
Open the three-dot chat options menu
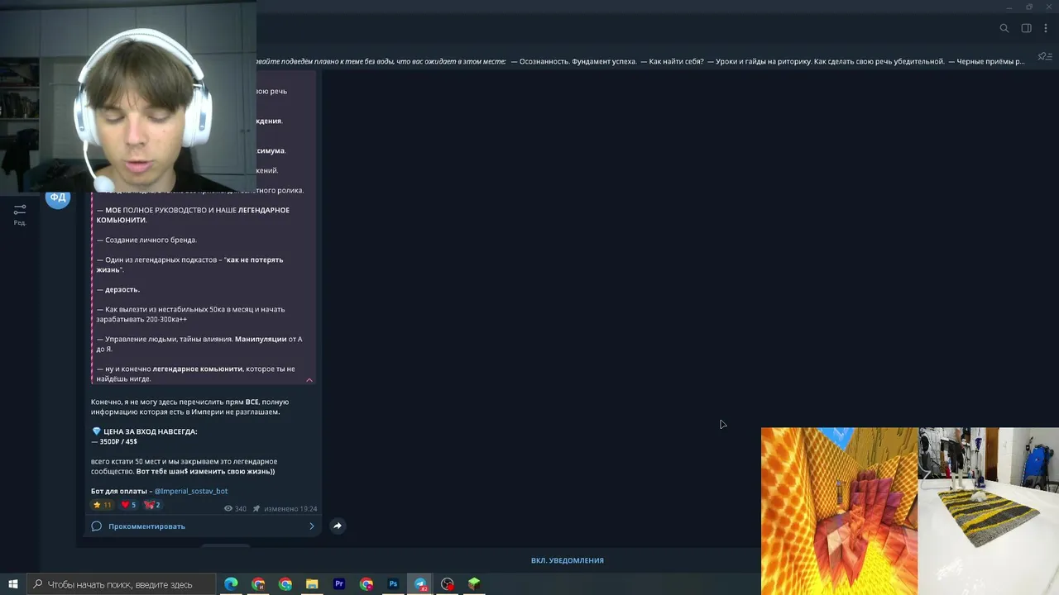(1046, 28)
